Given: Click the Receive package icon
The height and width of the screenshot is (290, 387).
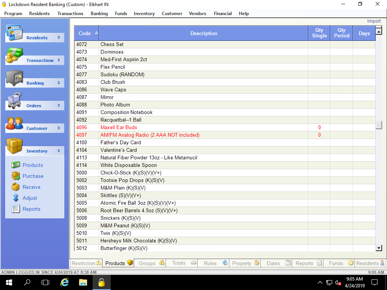Looking at the screenshot, I should (15, 187).
